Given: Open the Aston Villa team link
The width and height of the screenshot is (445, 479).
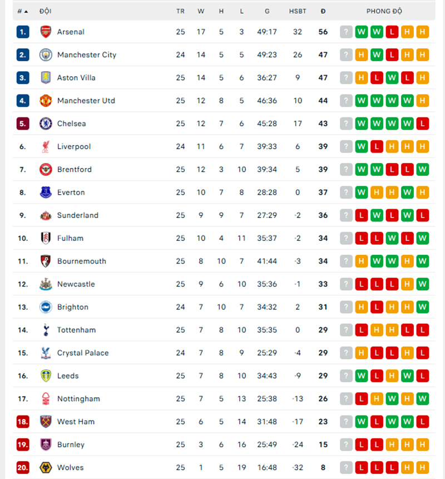Looking at the screenshot, I should [x=76, y=78].
